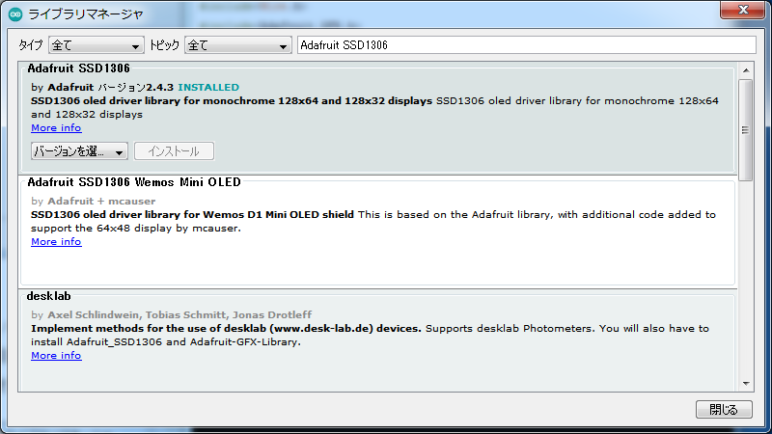Click the scrollbar down arrow

[x=746, y=383]
